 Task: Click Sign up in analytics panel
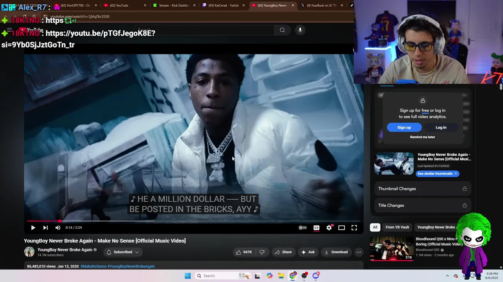pos(404,127)
